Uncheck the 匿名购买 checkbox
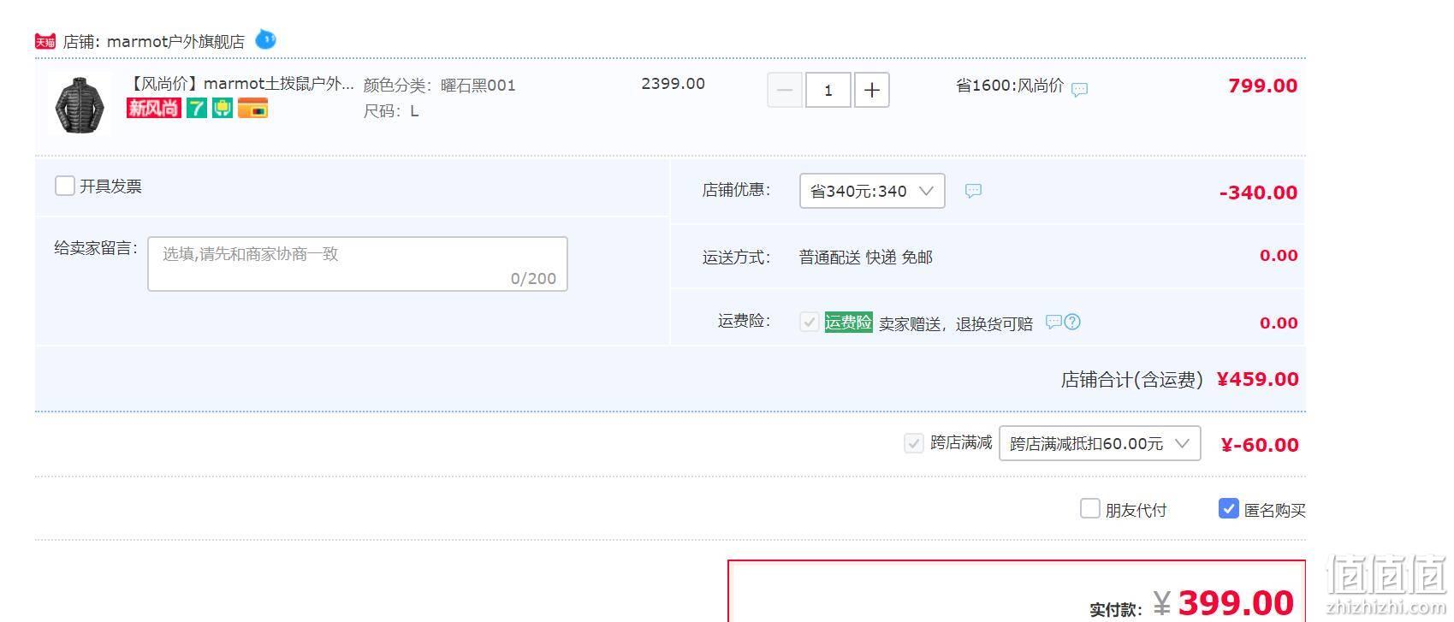This screenshot has width=1454, height=622. click(1228, 509)
